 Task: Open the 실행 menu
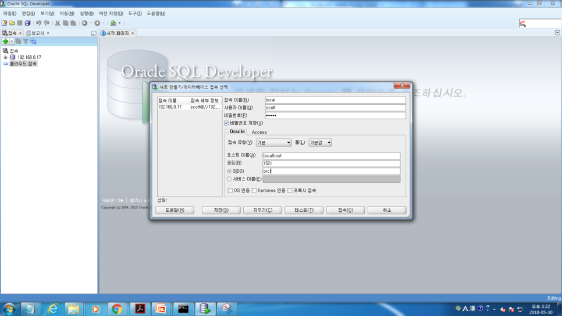click(86, 13)
